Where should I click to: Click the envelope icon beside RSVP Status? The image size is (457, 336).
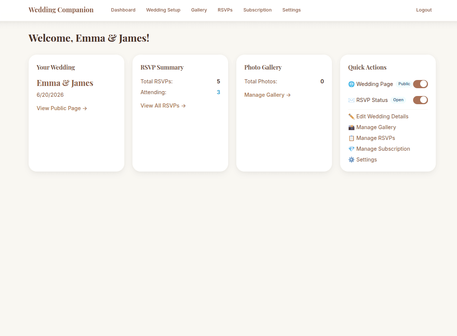351,100
